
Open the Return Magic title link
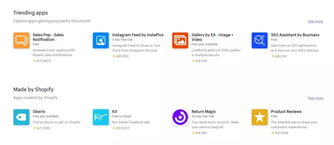pos(203,112)
